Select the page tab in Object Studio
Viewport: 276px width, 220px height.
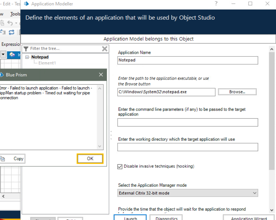point(14,55)
